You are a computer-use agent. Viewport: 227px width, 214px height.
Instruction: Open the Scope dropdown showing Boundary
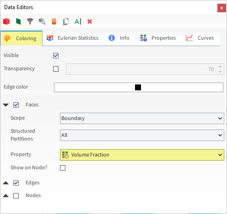(142, 118)
